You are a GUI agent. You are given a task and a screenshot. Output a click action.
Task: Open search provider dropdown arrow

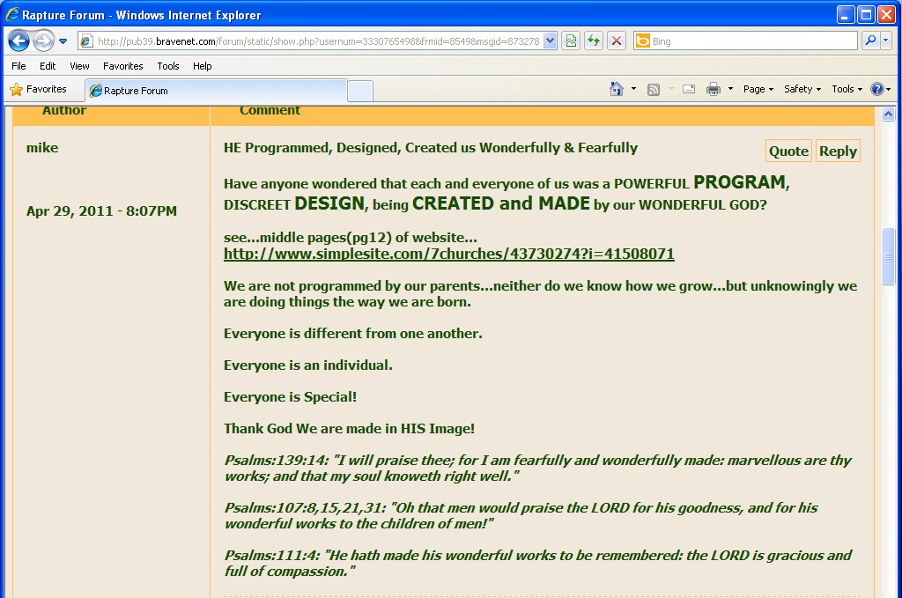886,41
